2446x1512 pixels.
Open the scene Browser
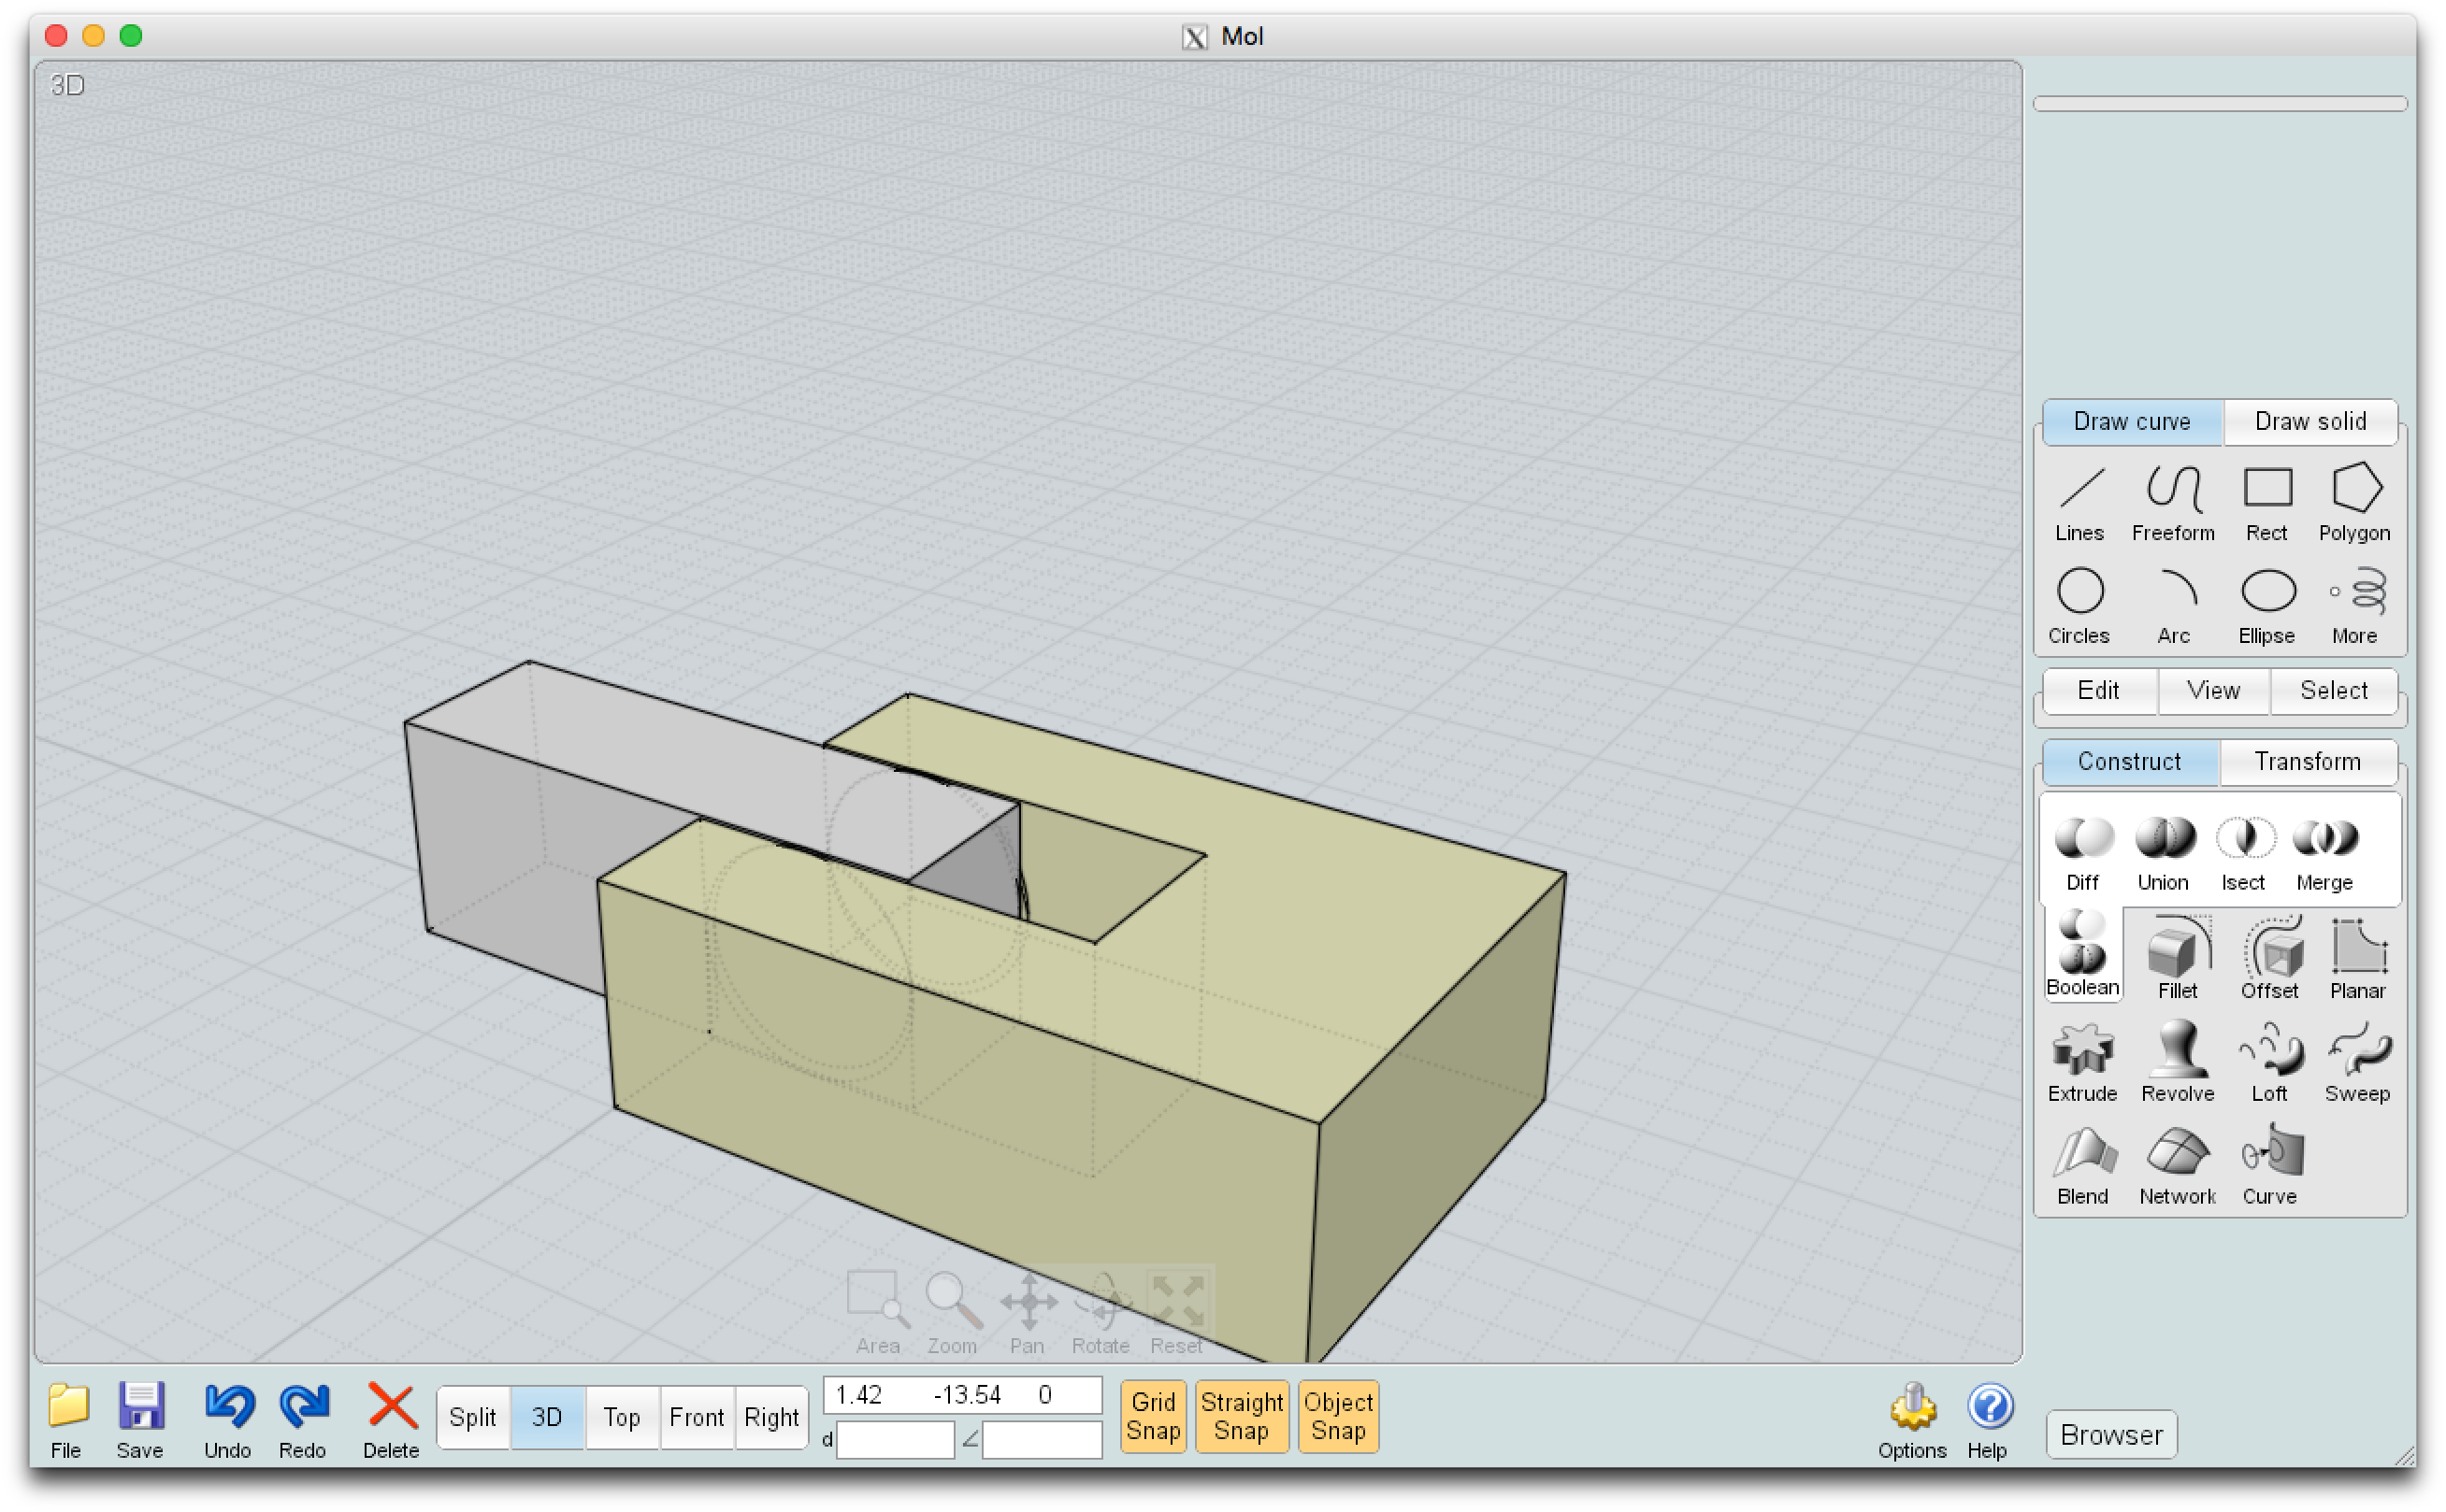point(2111,1434)
